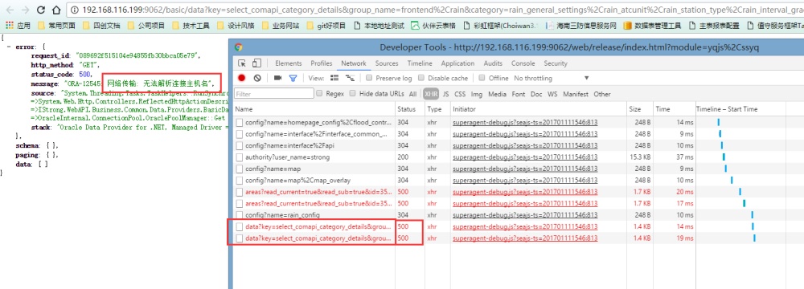Collapse the error object in JSON view
Image resolution: width=804 pixels, height=289 pixels.
(9, 47)
